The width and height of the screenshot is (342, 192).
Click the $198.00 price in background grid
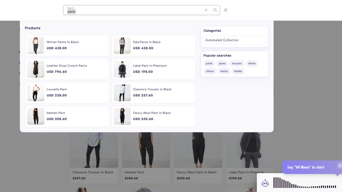pos(235,178)
